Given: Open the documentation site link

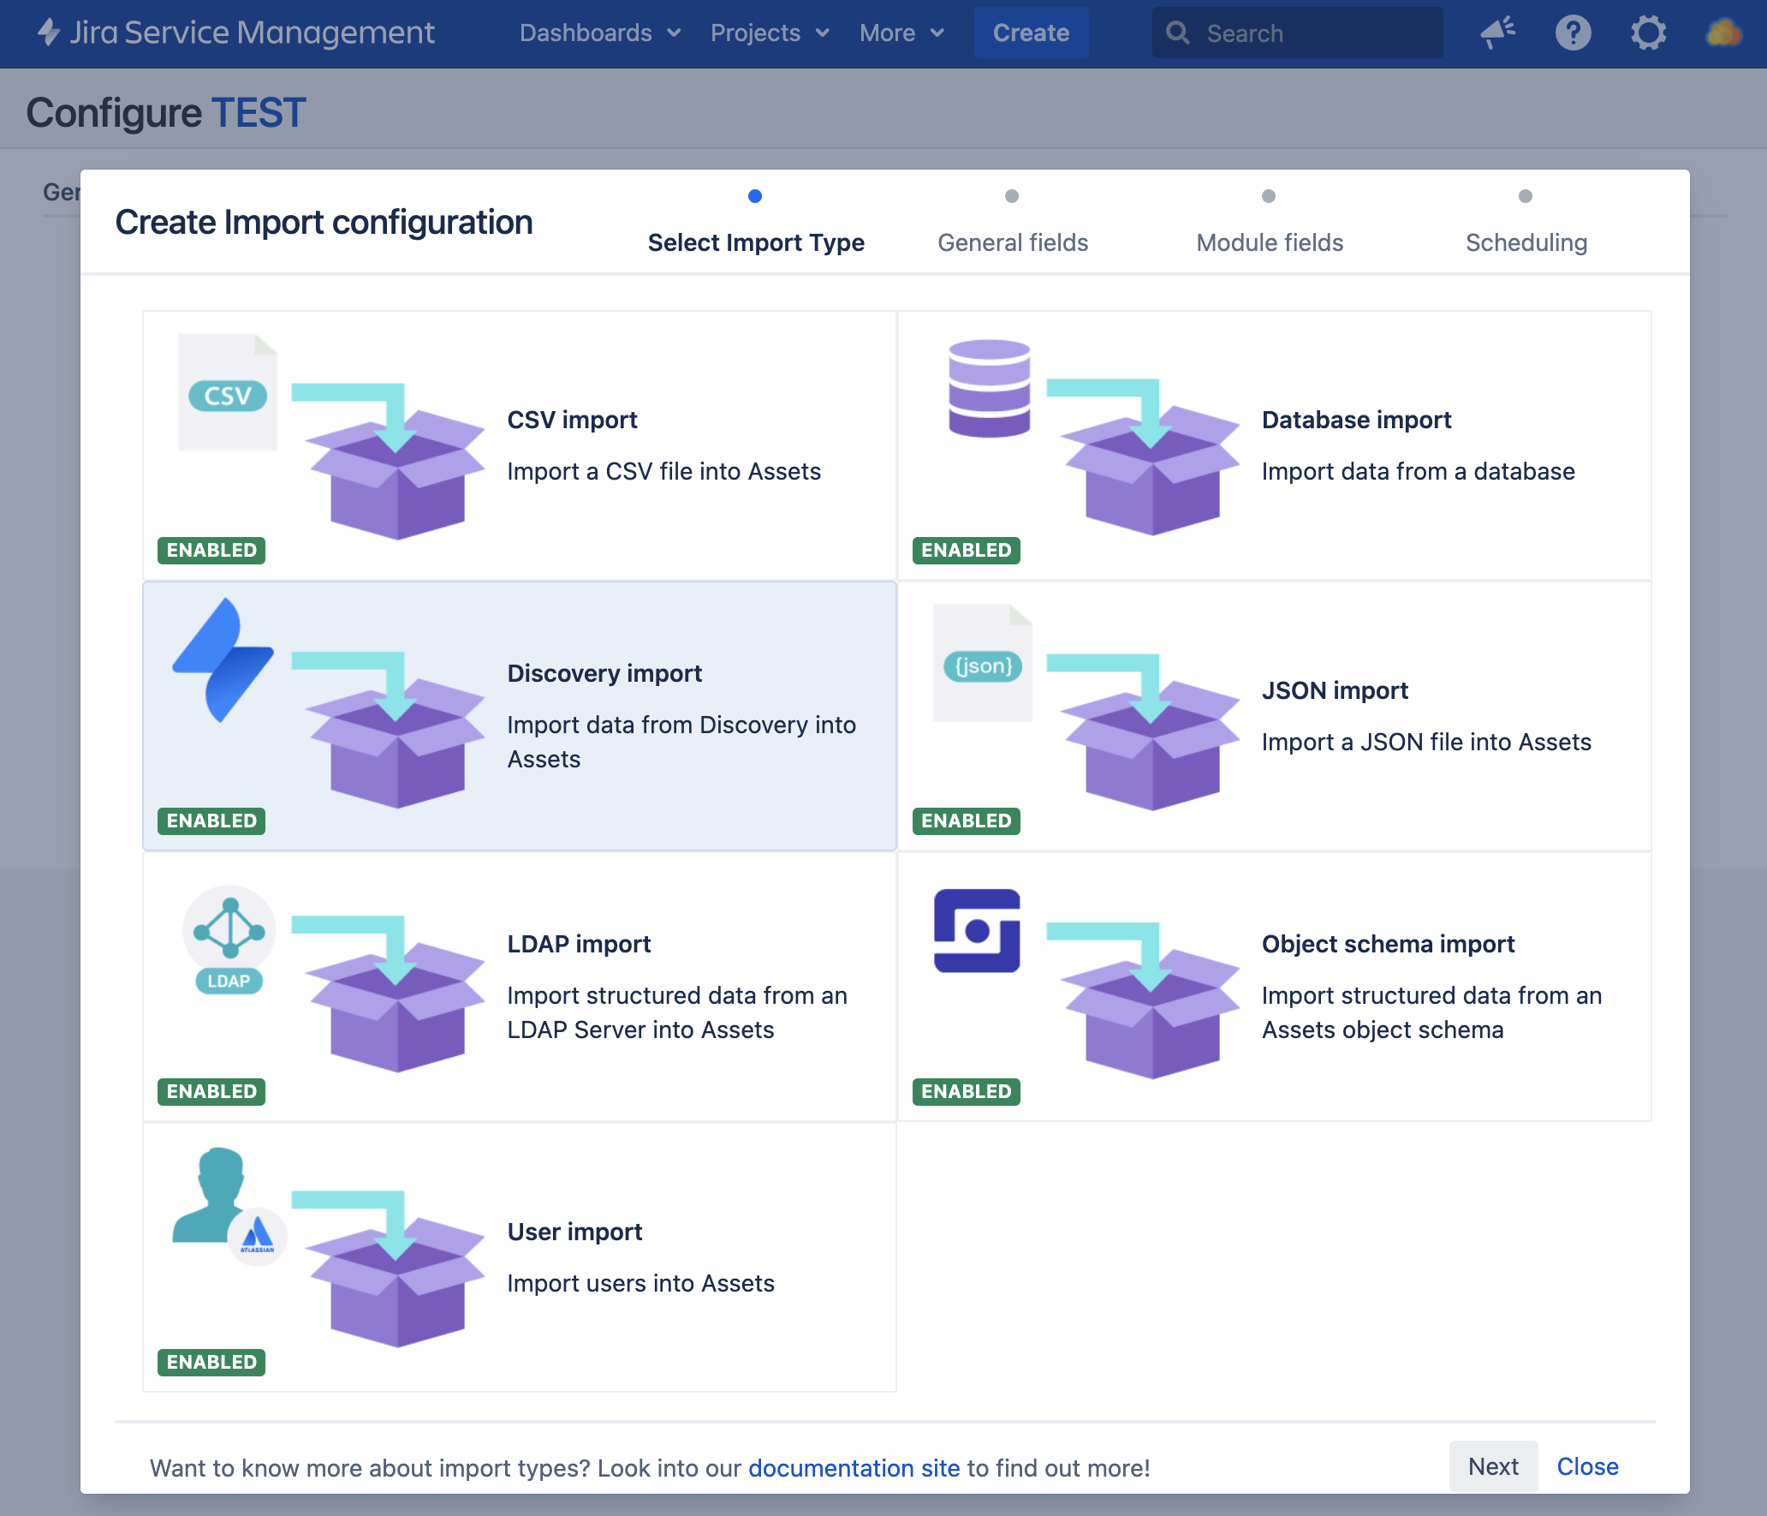Looking at the screenshot, I should pos(854,1468).
